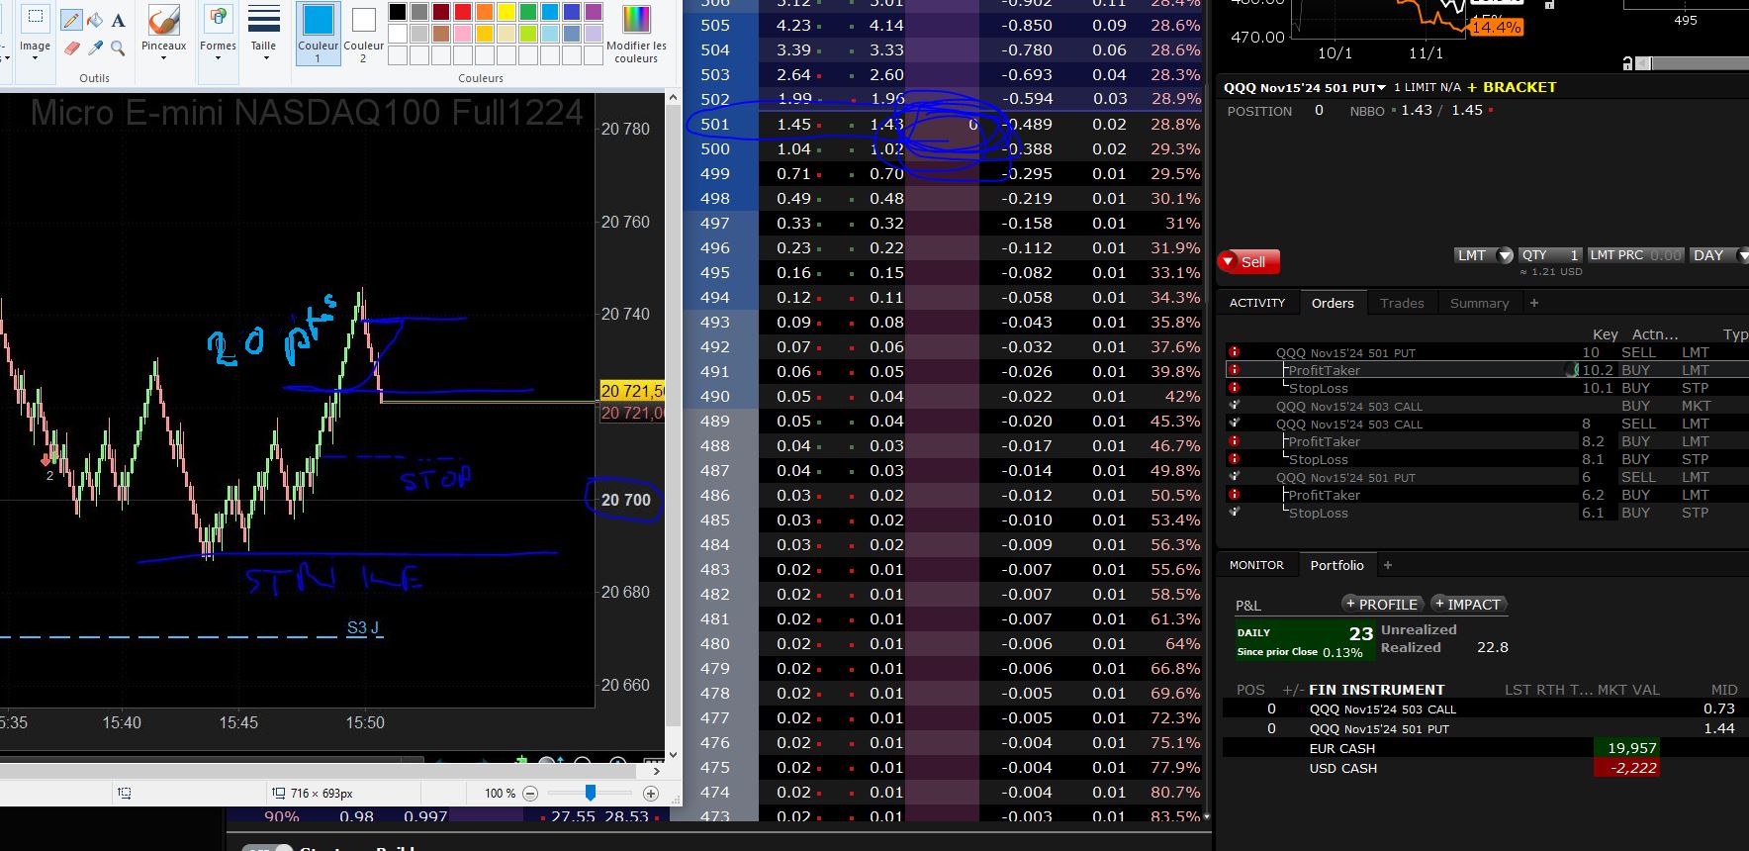Click info icon on StopLoss 10.1 row
Viewport: 1749px width, 851px height.
click(1234, 388)
